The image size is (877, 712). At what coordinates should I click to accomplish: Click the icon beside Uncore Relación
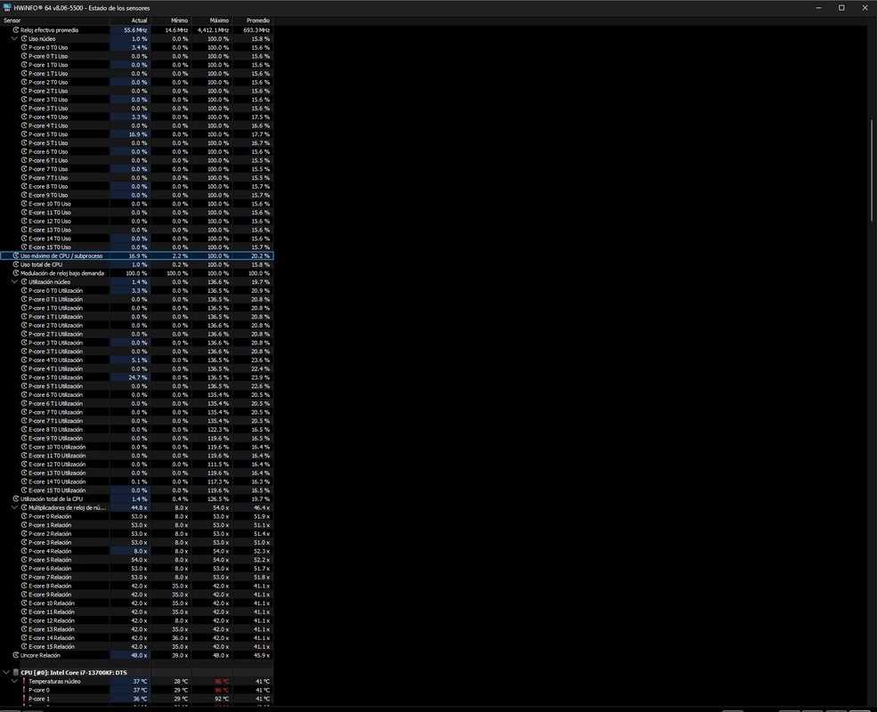16,656
